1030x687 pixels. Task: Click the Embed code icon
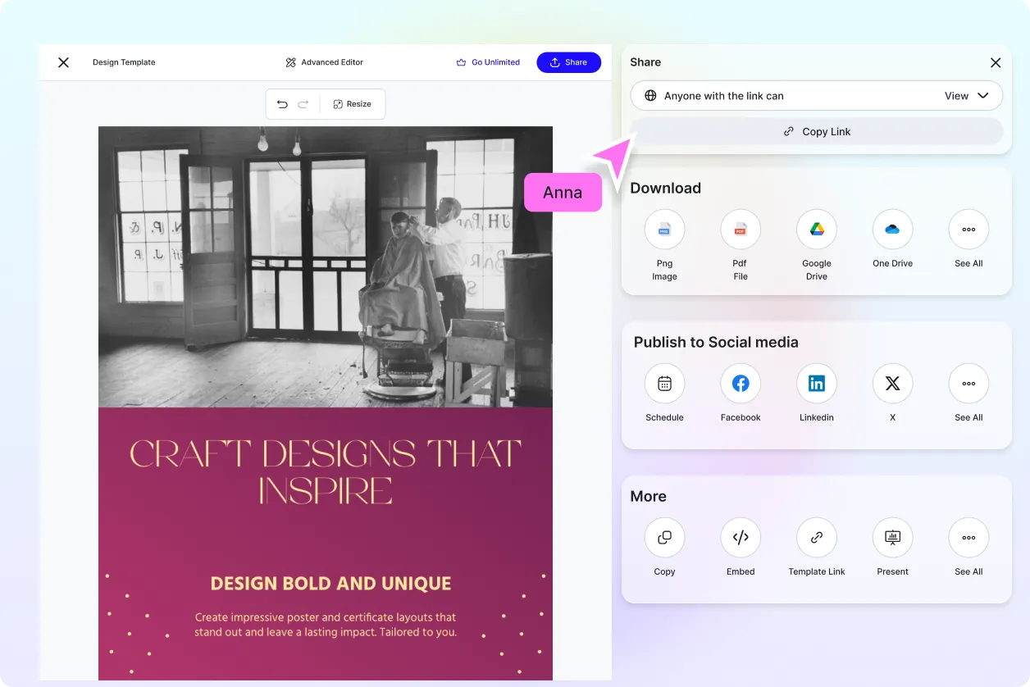(741, 538)
